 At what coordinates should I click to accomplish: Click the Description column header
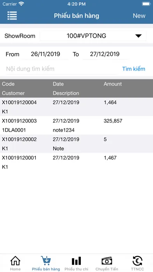coord(66,93)
